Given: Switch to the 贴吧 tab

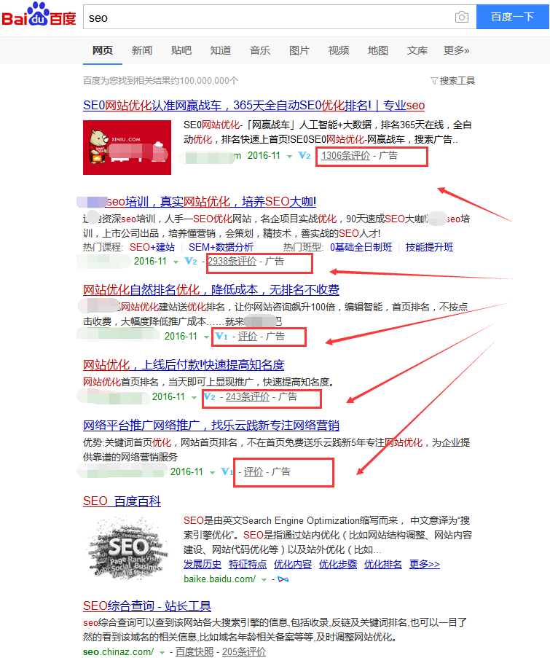Looking at the screenshot, I should 181,51.
